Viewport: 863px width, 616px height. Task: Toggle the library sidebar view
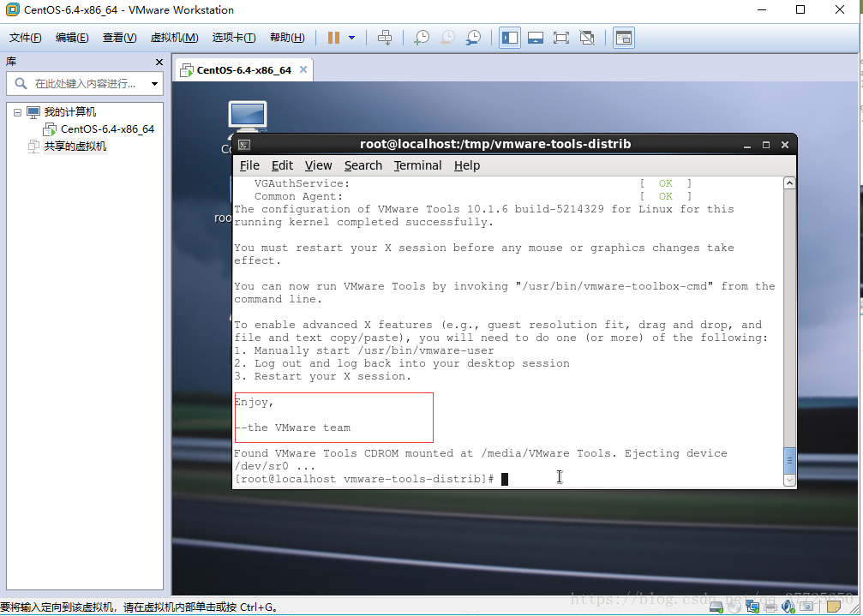[510, 38]
